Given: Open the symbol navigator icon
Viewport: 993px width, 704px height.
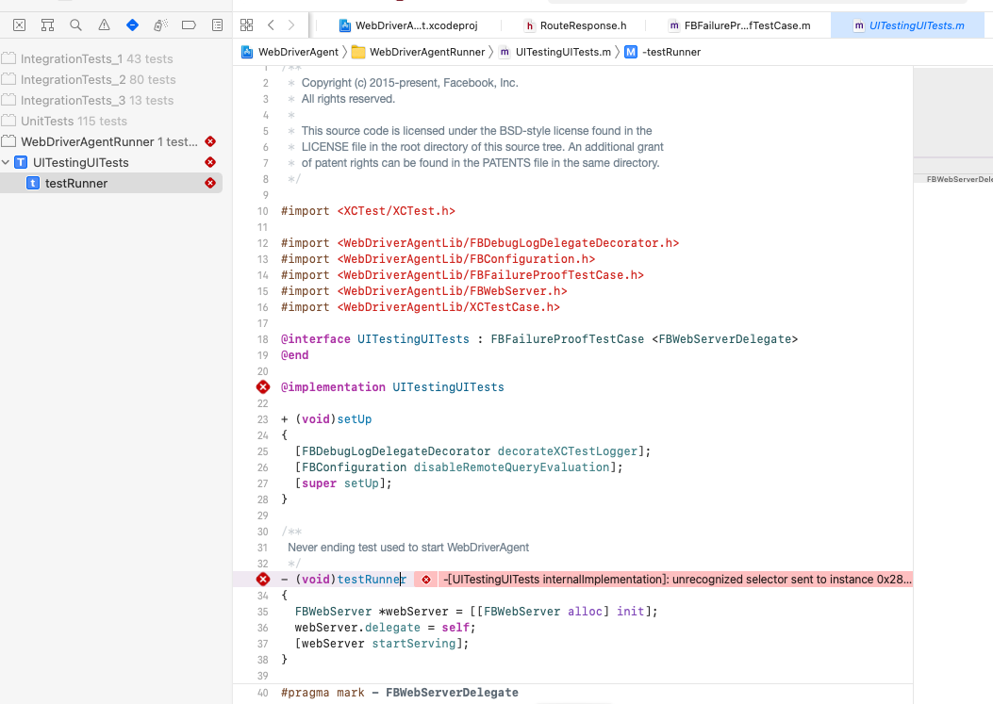Looking at the screenshot, I should tap(47, 25).
